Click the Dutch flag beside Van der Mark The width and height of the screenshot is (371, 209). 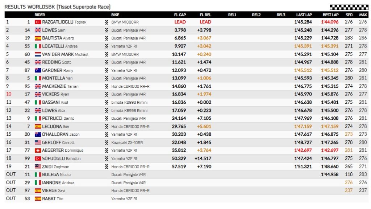[38, 54]
